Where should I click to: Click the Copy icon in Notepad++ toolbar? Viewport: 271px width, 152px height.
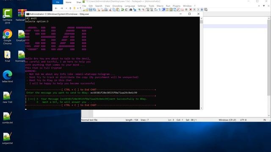click(114, 10)
